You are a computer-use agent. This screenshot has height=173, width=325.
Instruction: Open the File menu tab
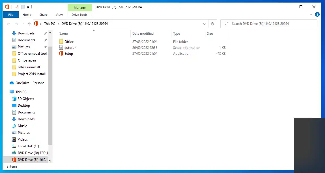tap(11, 15)
